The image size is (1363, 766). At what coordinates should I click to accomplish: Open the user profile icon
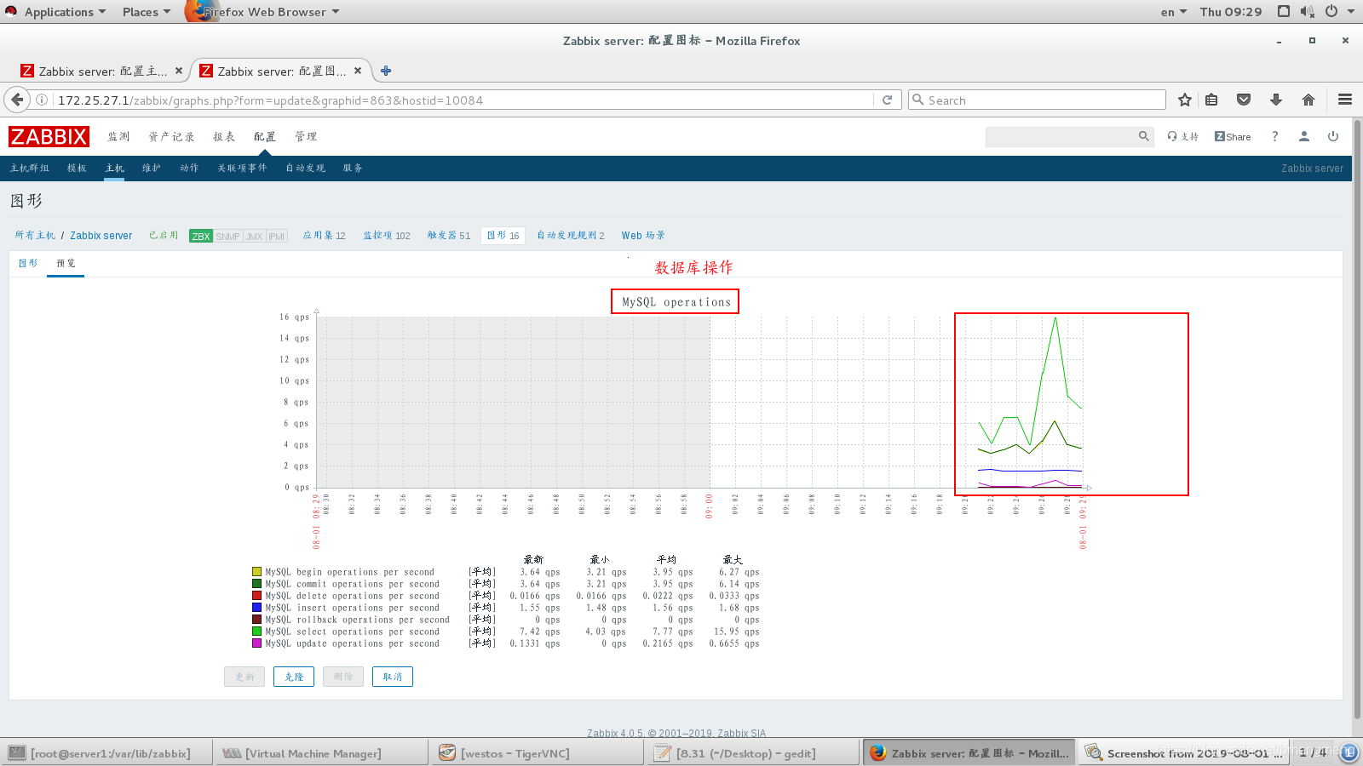click(1303, 136)
